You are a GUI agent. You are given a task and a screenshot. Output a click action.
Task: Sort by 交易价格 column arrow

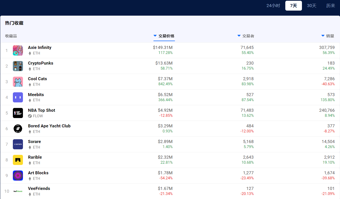(x=155, y=36)
